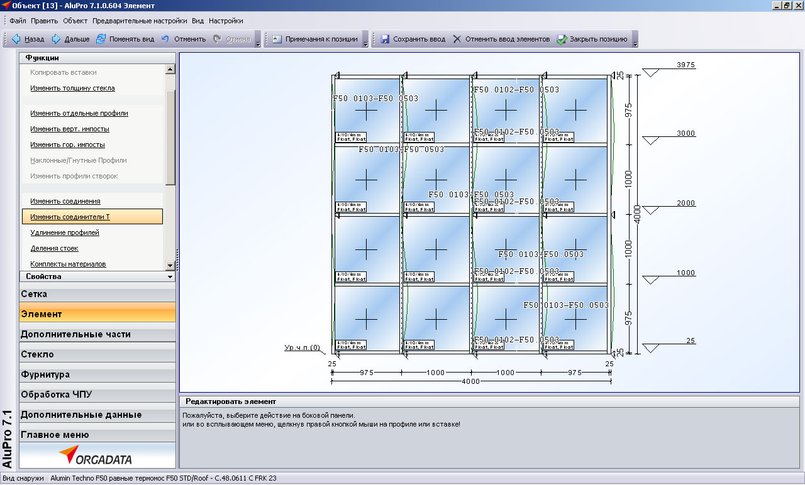Open overflow dropdown after Закрыть позицию
805x485 pixels.
point(635,44)
